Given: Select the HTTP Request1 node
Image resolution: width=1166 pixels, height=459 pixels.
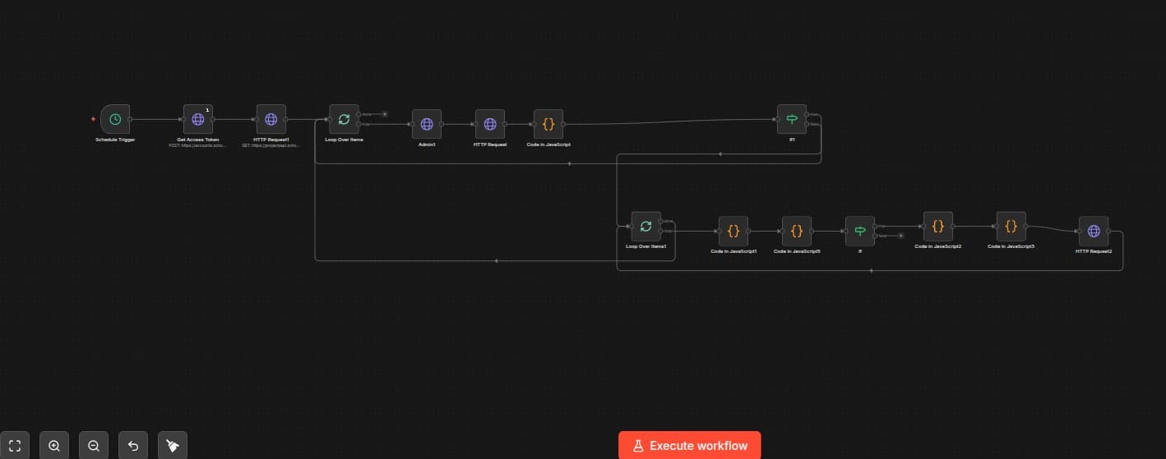Looking at the screenshot, I should pos(271,120).
